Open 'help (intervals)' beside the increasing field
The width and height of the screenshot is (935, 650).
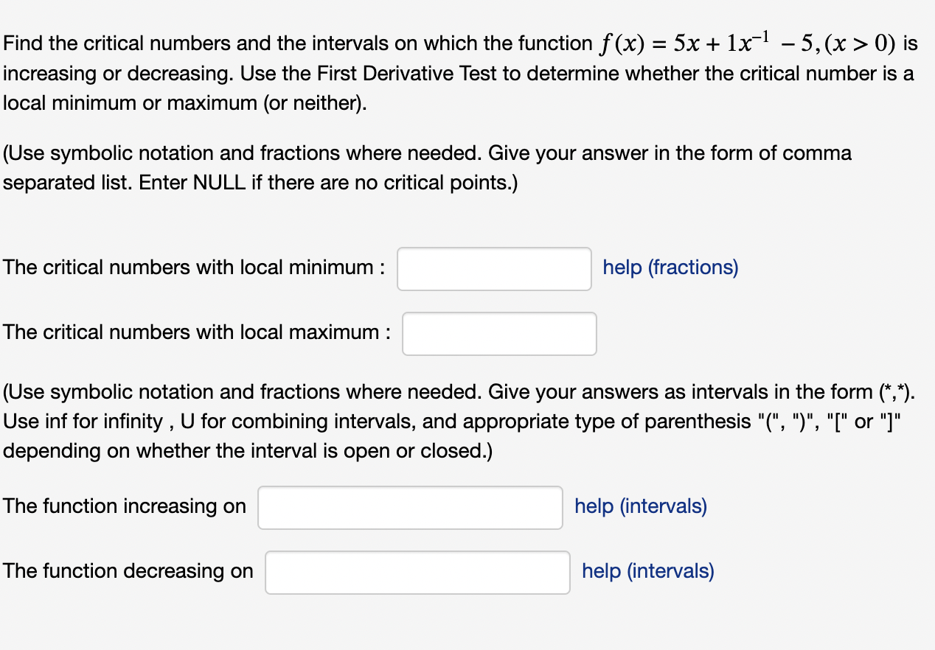tap(641, 506)
